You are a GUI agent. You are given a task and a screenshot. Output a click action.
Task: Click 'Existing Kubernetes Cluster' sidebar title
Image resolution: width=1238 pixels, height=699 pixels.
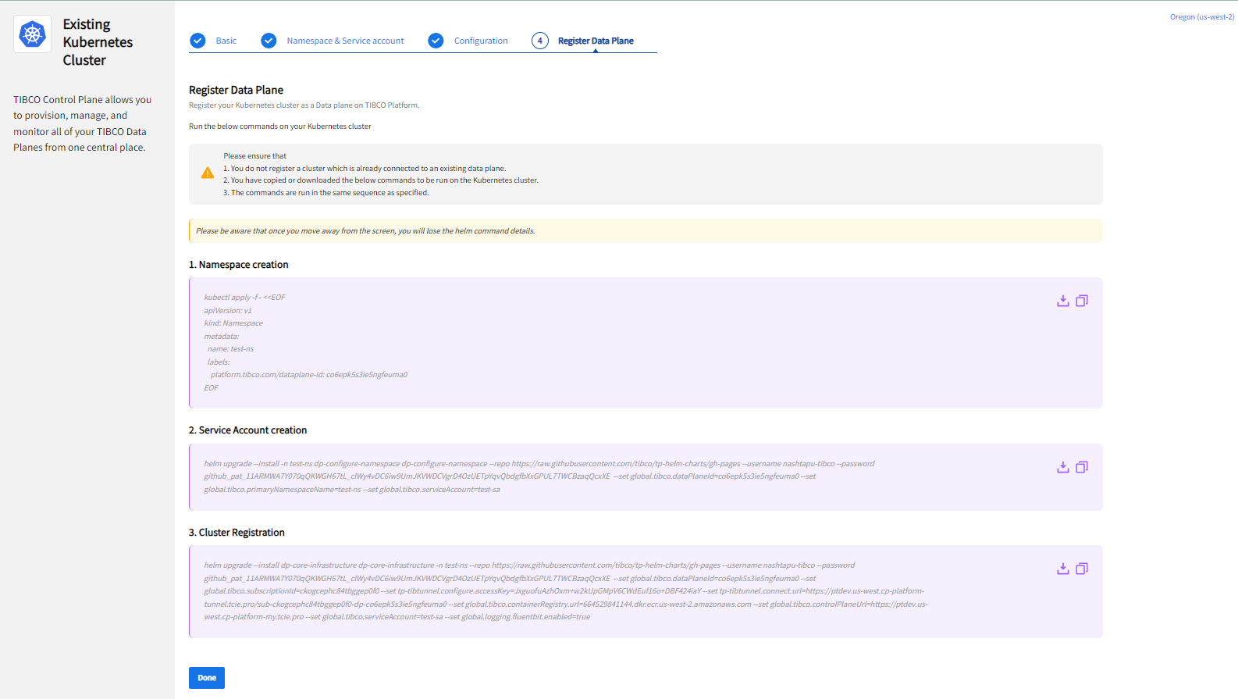click(98, 42)
